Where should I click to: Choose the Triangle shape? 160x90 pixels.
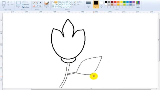70,2
